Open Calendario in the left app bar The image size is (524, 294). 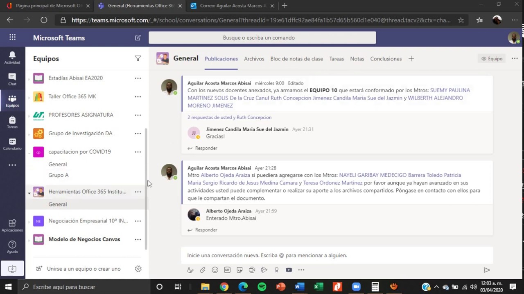(x=12, y=144)
